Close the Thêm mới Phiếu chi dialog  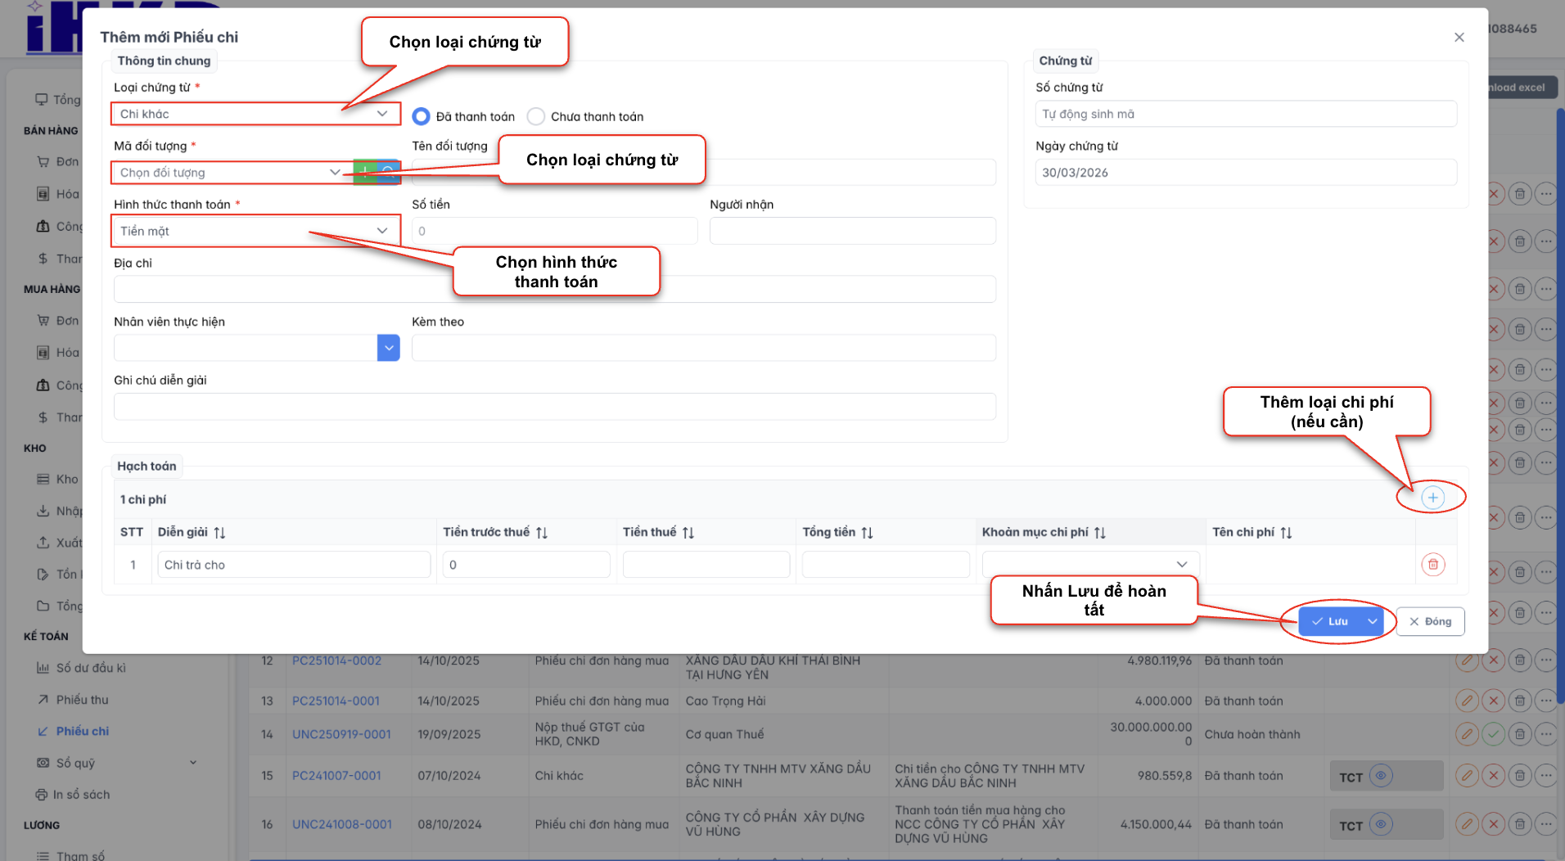click(x=1459, y=38)
